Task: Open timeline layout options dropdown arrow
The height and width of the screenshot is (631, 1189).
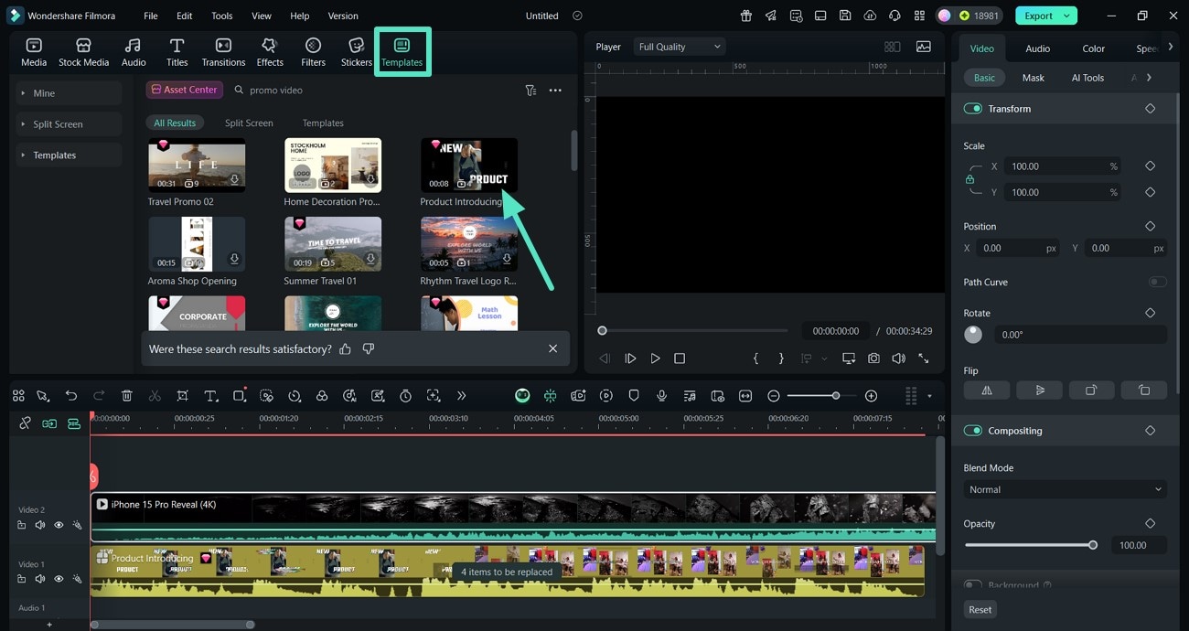Action: pyautogui.click(x=929, y=396)
